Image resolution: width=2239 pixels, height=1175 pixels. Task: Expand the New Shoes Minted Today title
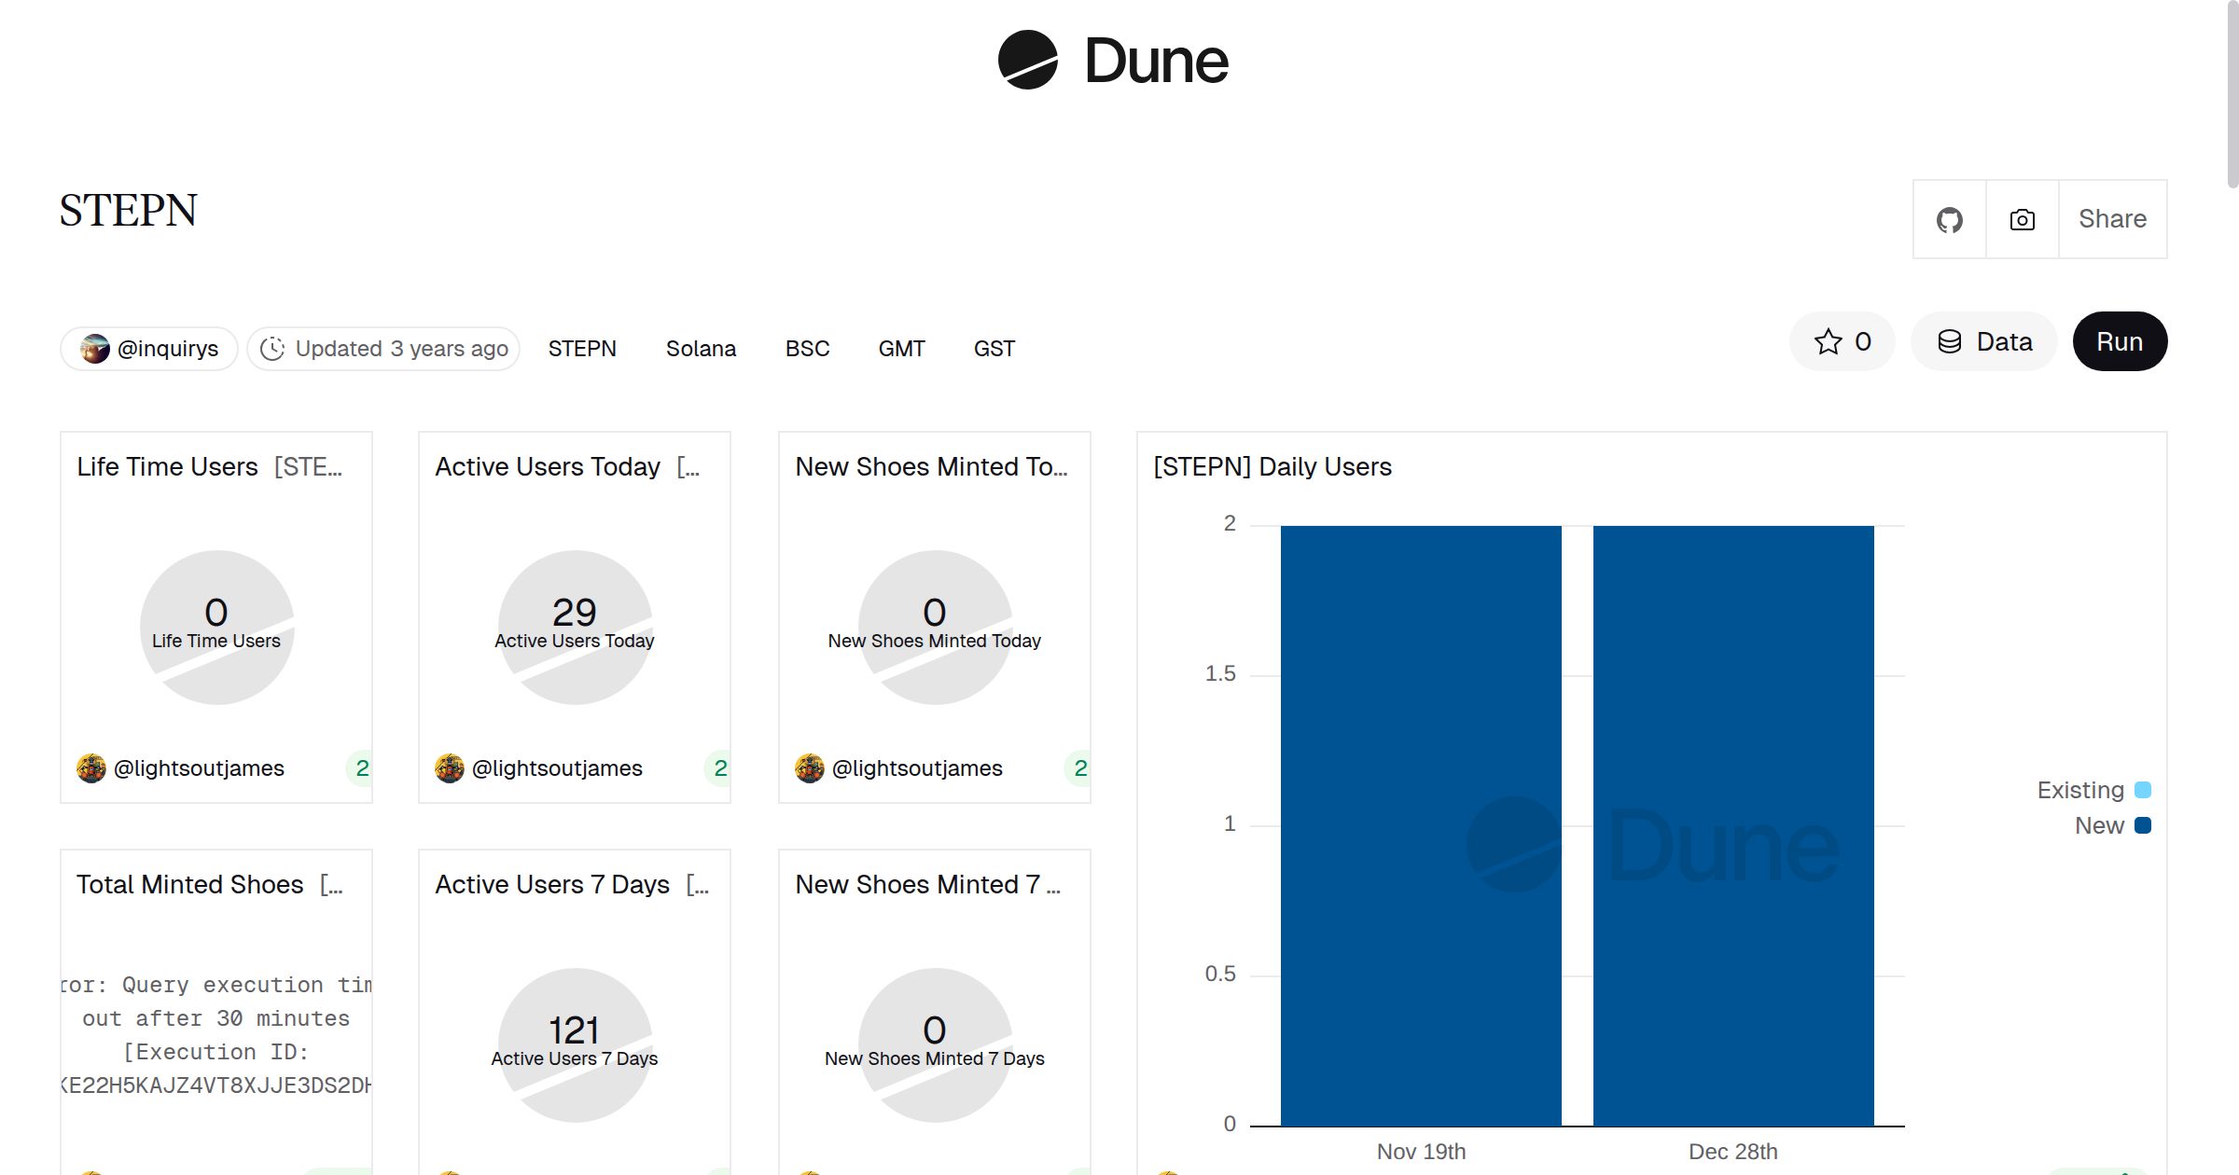click(x=933, y=466)
